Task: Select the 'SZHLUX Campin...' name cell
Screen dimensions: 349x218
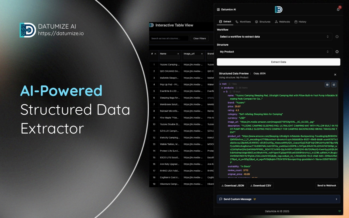Action: point(170,131)
